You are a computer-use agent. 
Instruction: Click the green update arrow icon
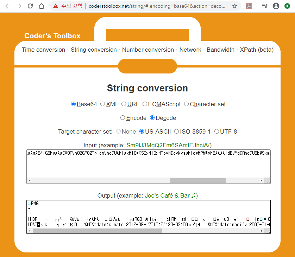(x=287, y=6)
